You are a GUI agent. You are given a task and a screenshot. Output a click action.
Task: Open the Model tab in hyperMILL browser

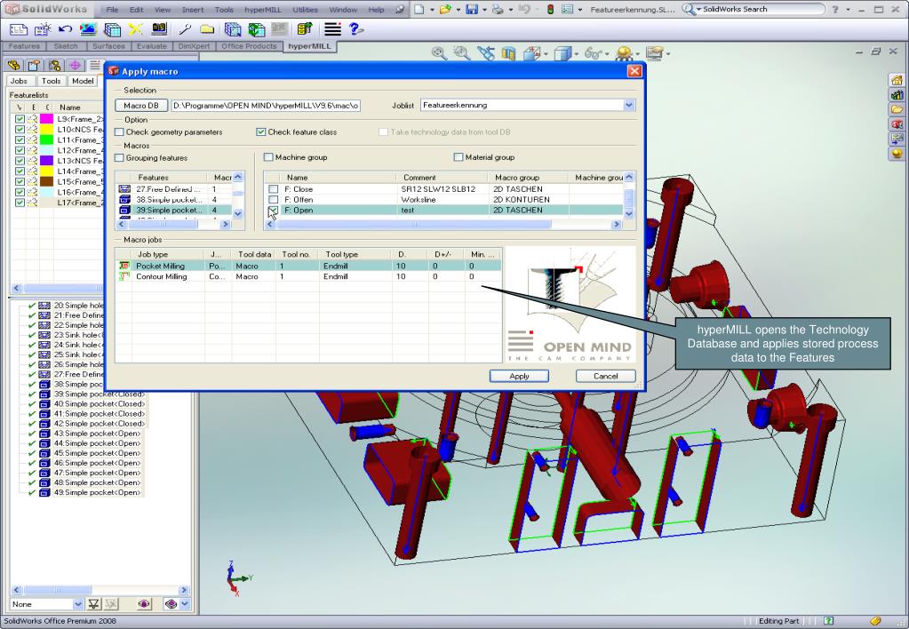pos(83,81)
